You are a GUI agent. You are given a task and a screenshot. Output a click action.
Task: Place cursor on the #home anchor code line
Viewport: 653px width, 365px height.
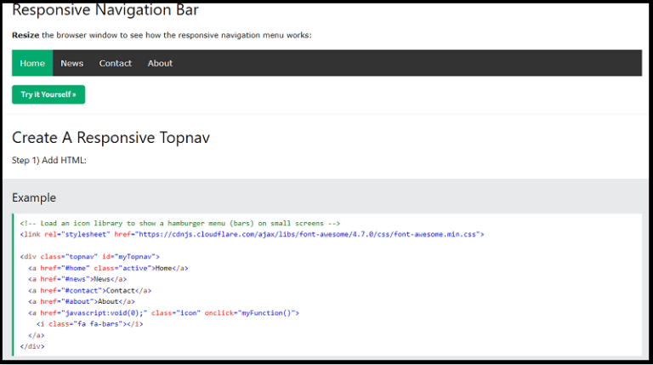pyautogui.click(x=108, y=268)
